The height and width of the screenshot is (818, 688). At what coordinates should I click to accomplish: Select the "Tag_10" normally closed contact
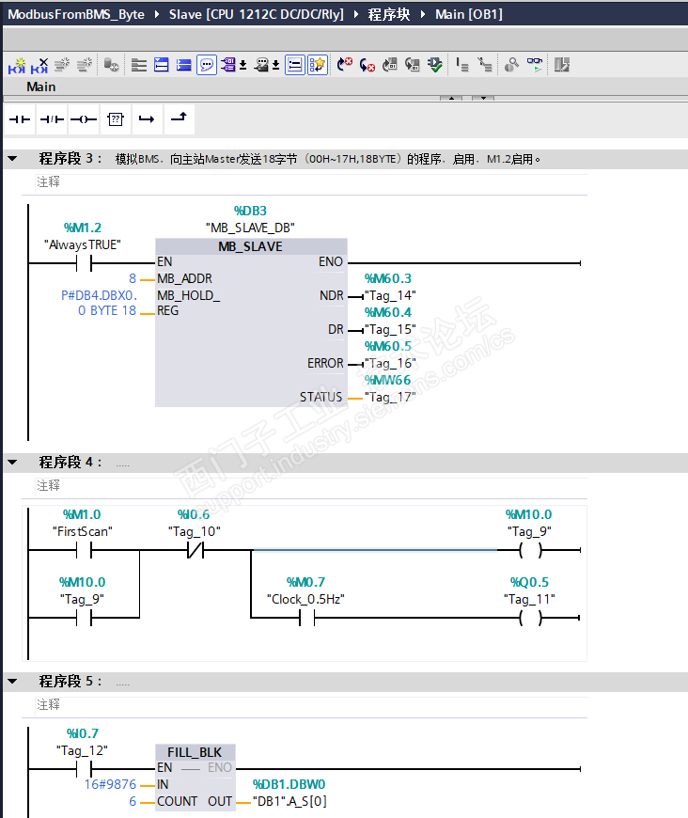tap(195, 550)
